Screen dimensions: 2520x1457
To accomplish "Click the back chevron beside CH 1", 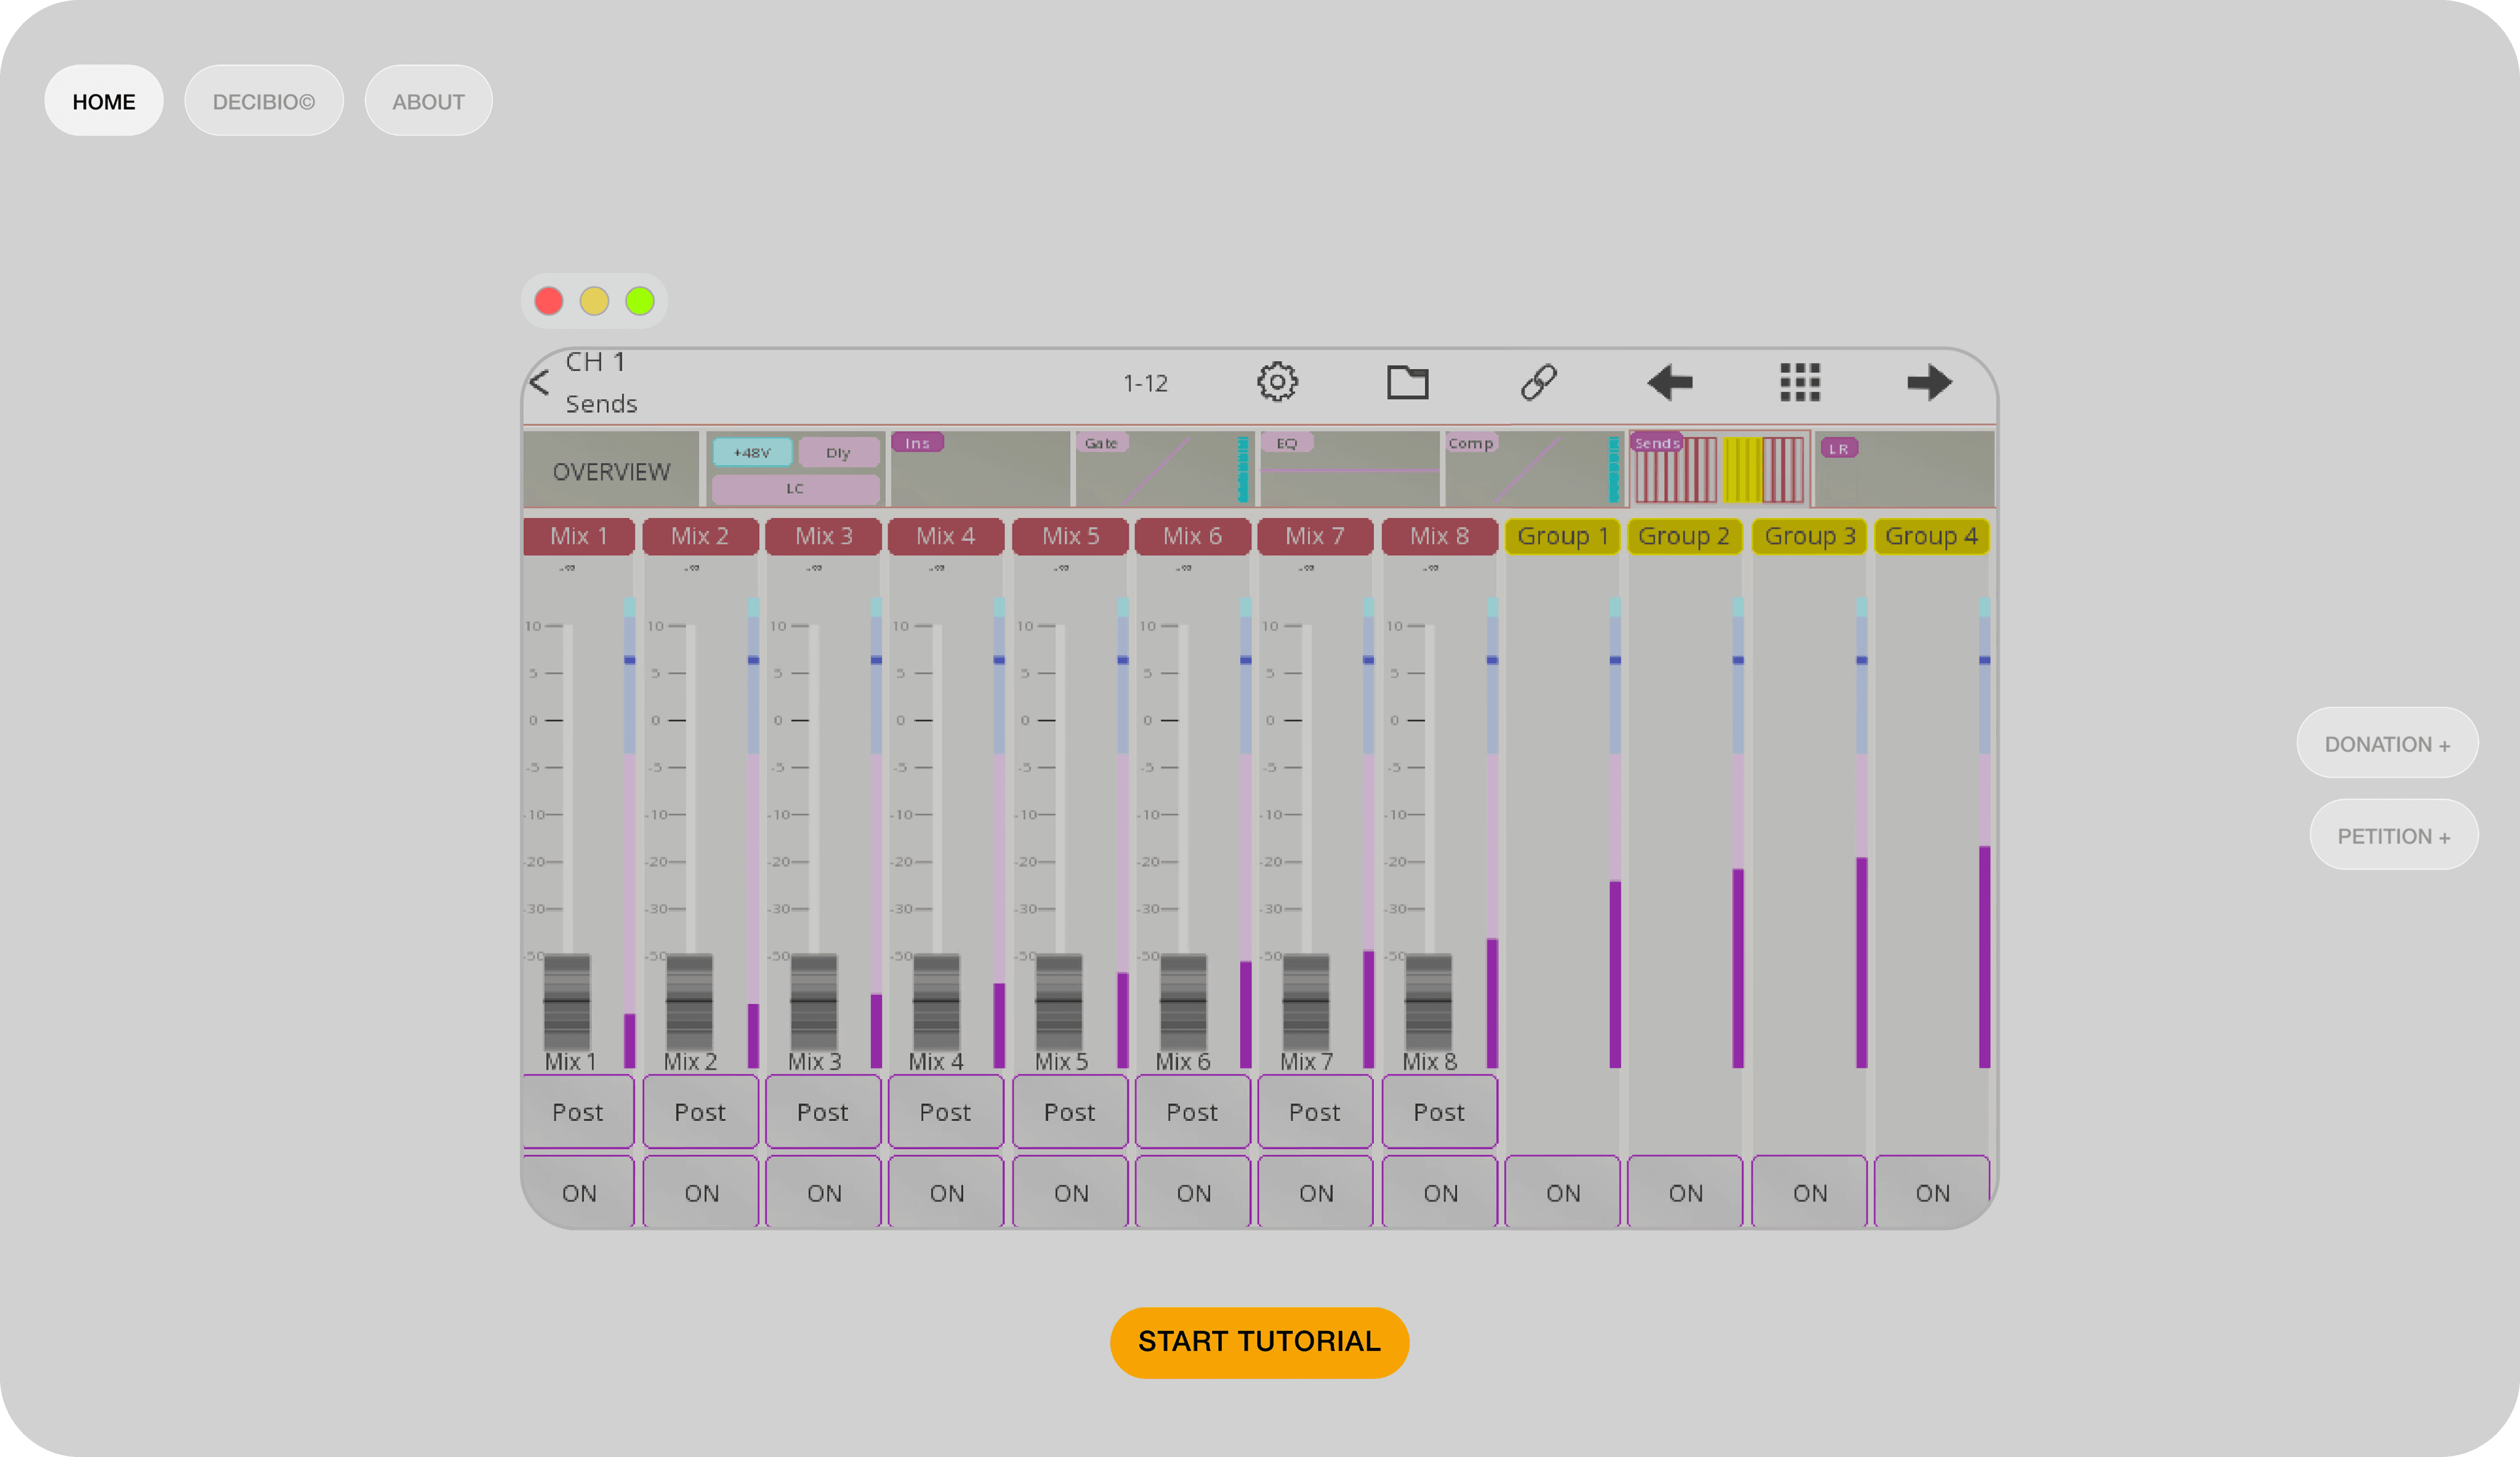I will [x=540, y=382].
